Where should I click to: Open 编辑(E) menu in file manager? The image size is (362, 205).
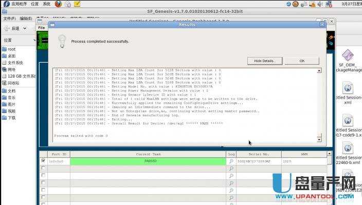(26, 18)
